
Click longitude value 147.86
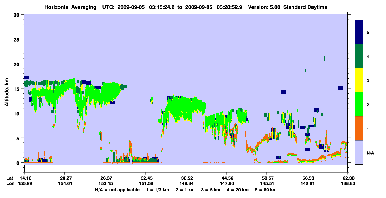coord(226,183)
